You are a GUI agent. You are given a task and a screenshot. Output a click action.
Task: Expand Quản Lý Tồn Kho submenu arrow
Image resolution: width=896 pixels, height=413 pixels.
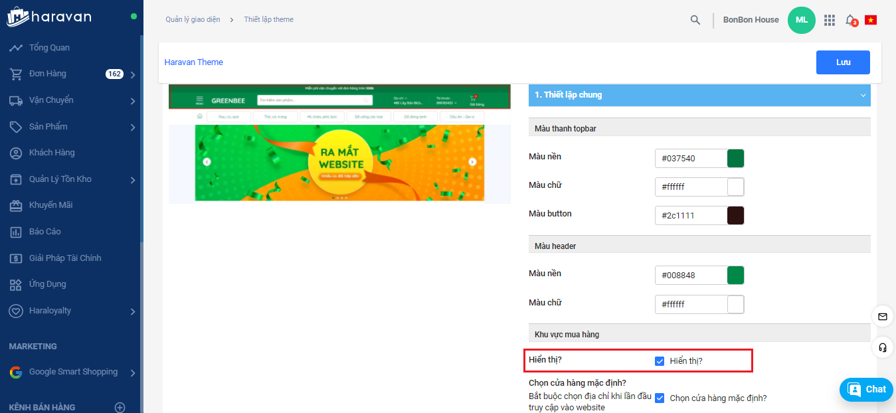pyautogui.click(x=133, y=180)
